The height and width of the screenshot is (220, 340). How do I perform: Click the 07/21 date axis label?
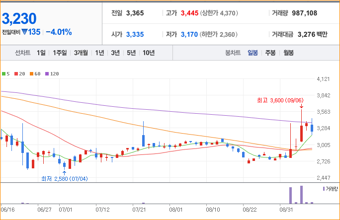tap(139, 210)
